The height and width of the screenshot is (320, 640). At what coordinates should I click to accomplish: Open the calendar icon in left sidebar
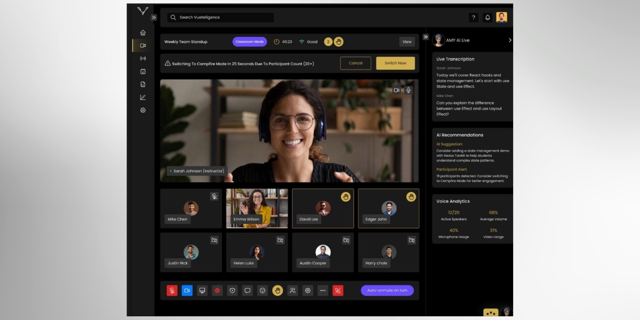(x=142, y=71)
